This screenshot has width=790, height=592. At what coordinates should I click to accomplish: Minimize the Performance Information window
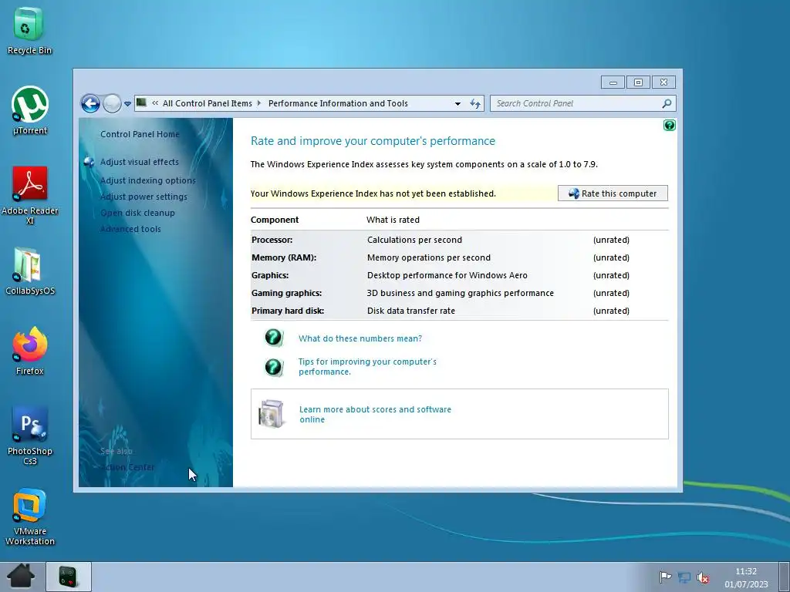[613, 82]
